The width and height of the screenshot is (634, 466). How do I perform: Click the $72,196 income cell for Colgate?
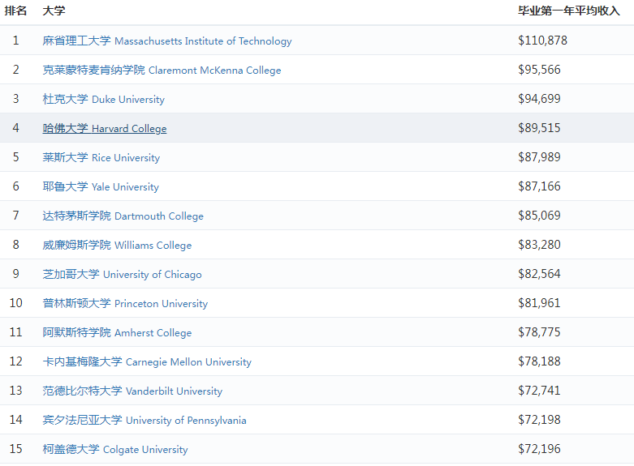tap(539, 449)
